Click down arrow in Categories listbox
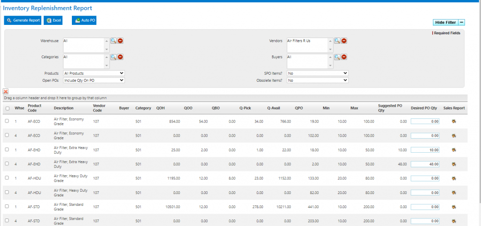This screenshot has width=481, height=226. (x=107, y=66)
